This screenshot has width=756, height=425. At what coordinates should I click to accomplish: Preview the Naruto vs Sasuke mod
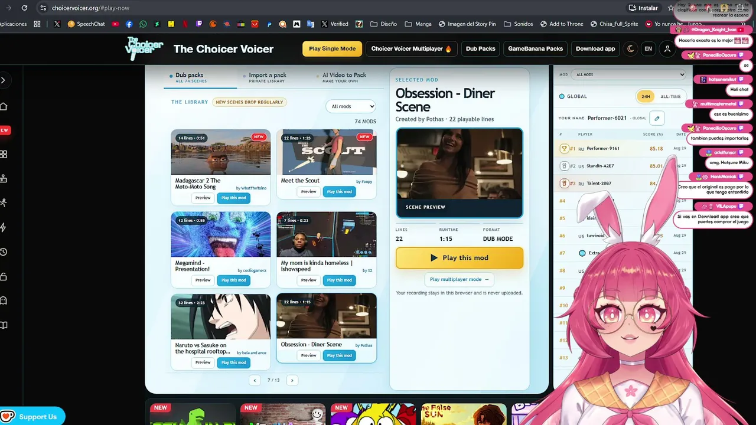pos(203,362)
